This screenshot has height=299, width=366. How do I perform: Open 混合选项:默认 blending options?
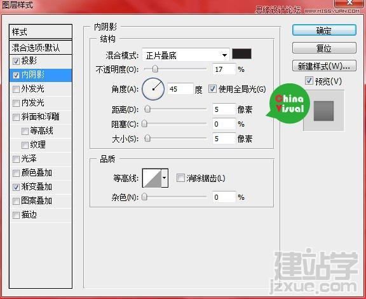click(x=41, y=48)
